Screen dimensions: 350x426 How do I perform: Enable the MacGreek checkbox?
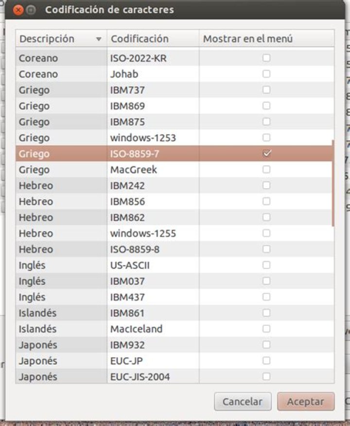[x=266, y=169]
